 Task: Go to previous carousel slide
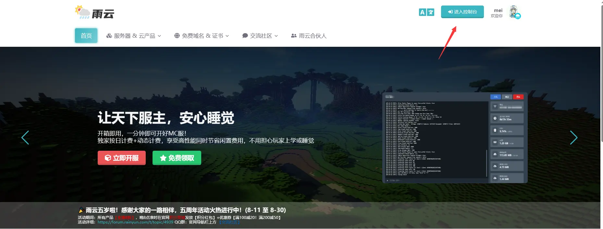pos(25,138)
